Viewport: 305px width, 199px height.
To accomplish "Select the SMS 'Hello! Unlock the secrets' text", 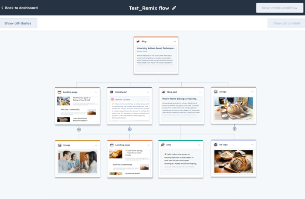I will pos(180,162).
